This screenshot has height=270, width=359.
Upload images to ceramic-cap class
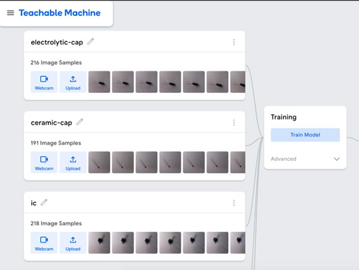73,162
